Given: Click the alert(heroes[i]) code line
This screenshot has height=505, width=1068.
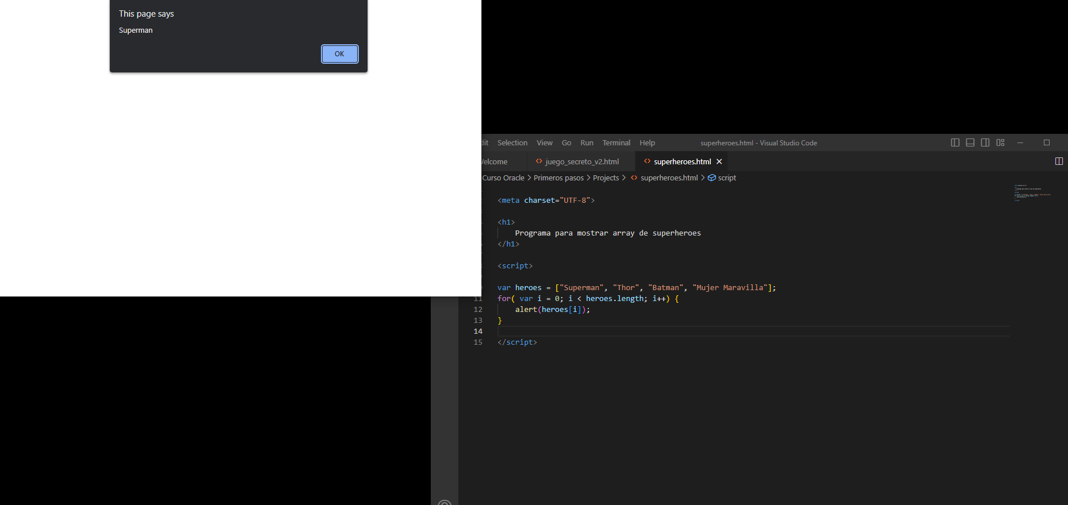Looking at the screenshot, I should pyautogui.click(x=553, y=310).
